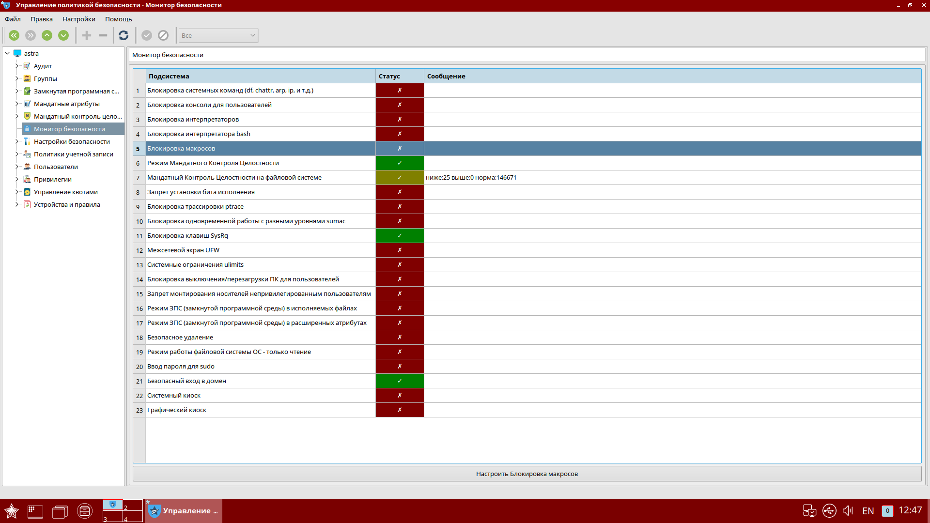Click status cell for Безопасное удаление row
The height and width of the screenshot is (523, 930).
click(400, 338)
